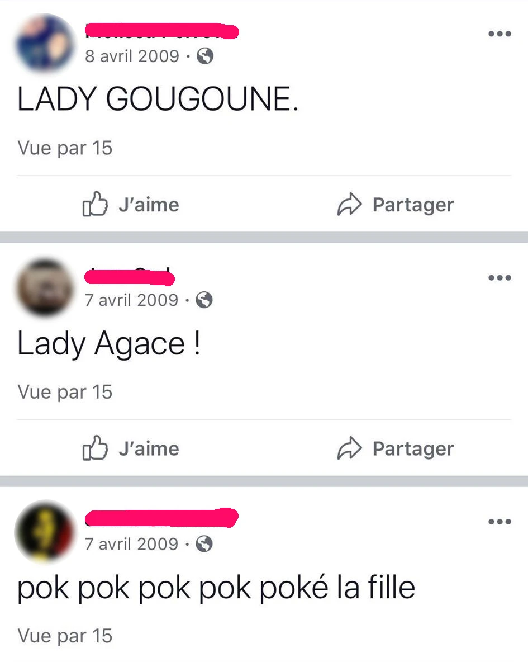Open the 'pok pok pok pok poké la fille' post text
This screenshot has height=662, width=528.
coord(216,588)
